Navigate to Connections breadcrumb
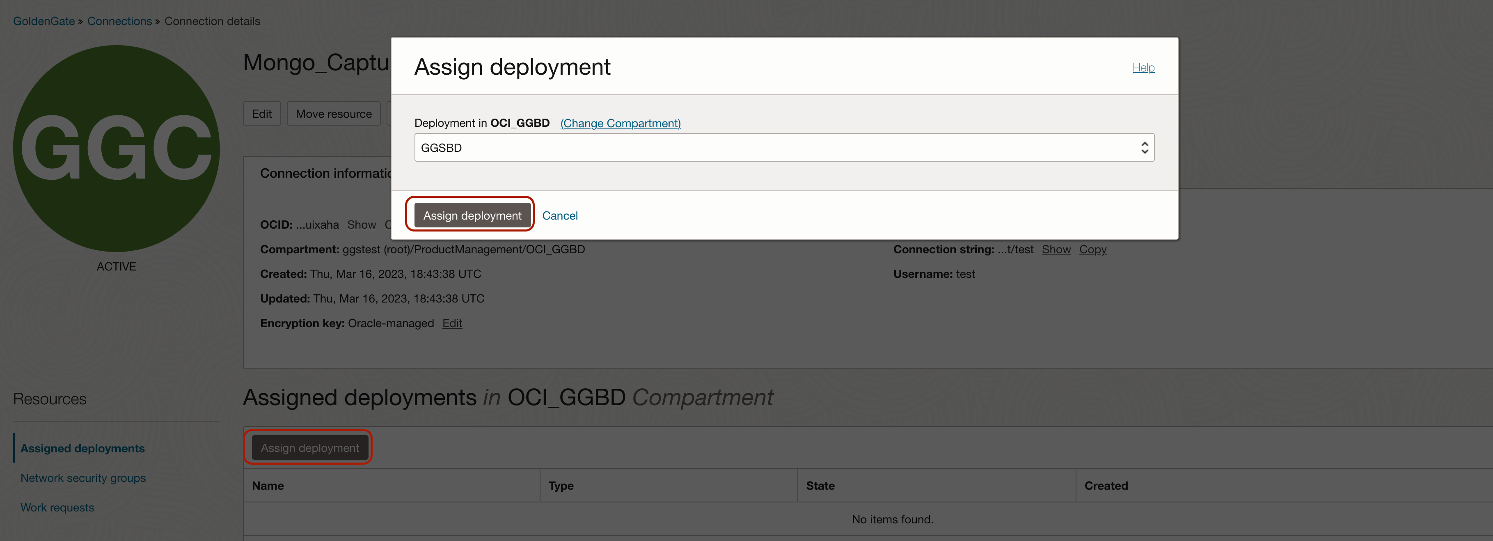Image resolution: width=1493 pixels, height=541 pixels. coord(119,21)
